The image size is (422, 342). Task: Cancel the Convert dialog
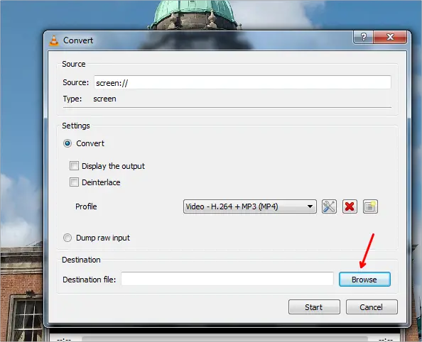(372, 307)
